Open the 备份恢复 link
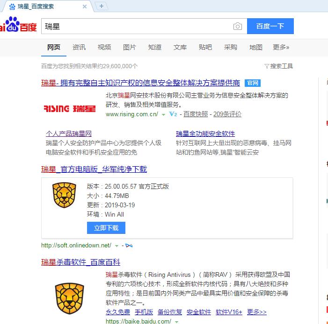The image size is (328, 324). point(170,312)
